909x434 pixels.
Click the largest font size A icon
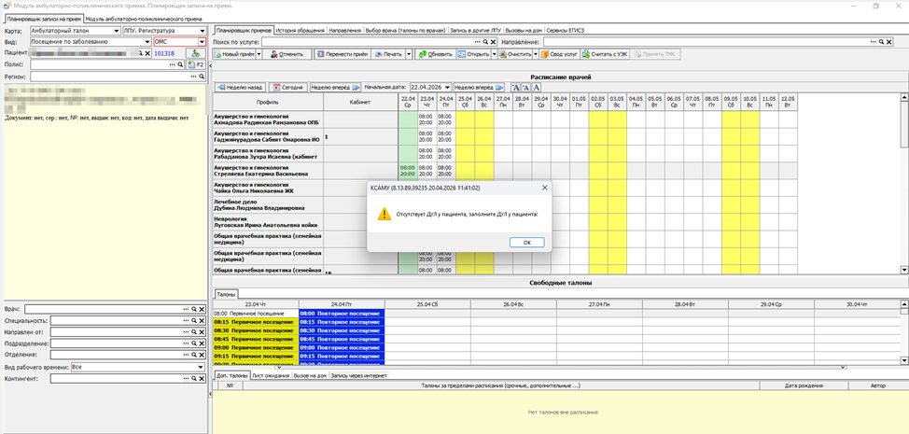pos(537,88)
